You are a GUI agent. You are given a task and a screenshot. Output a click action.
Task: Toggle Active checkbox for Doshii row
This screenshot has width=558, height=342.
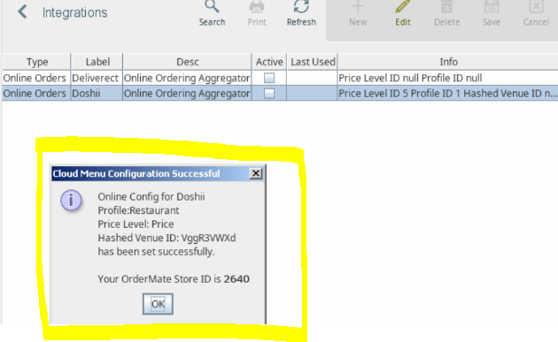click(x=269, y=94)
